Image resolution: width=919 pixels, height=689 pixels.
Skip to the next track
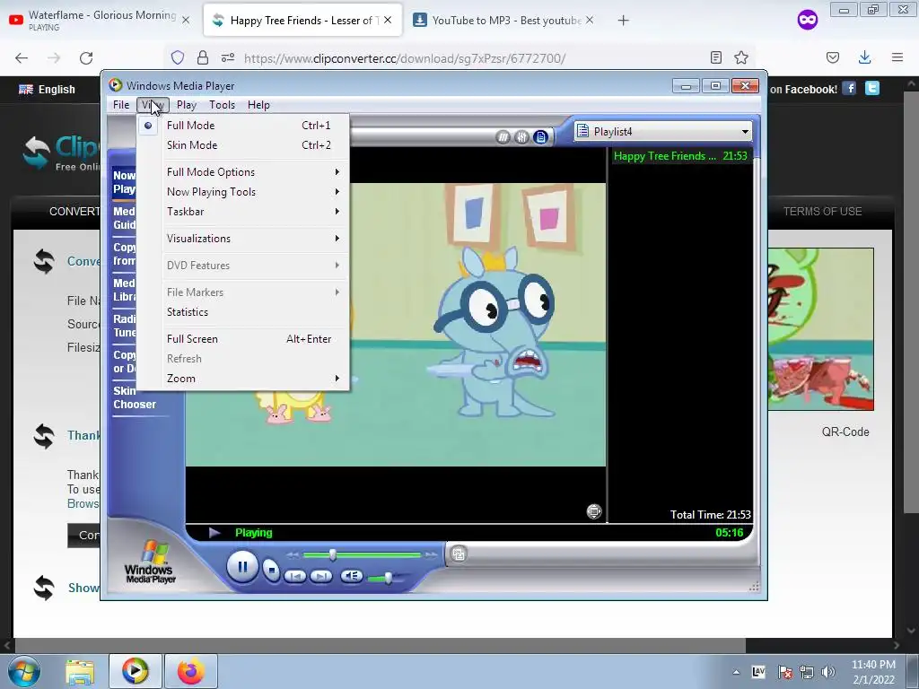[320, 577]
